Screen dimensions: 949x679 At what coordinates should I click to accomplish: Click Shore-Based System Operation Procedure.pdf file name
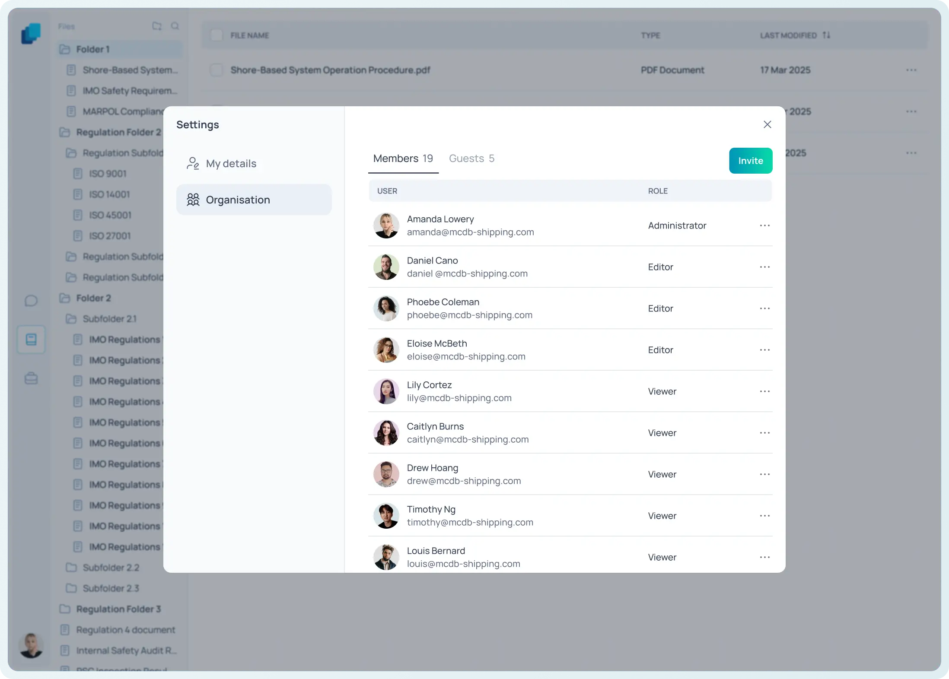coord(330,70)
